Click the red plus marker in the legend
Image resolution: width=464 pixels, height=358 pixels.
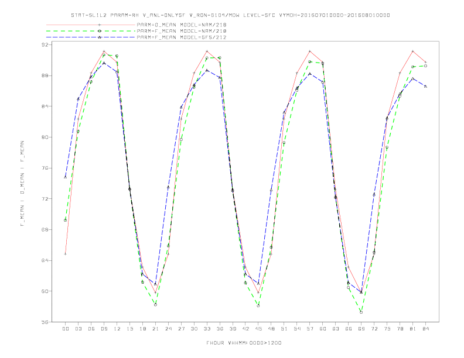click(x=100, y=25)
